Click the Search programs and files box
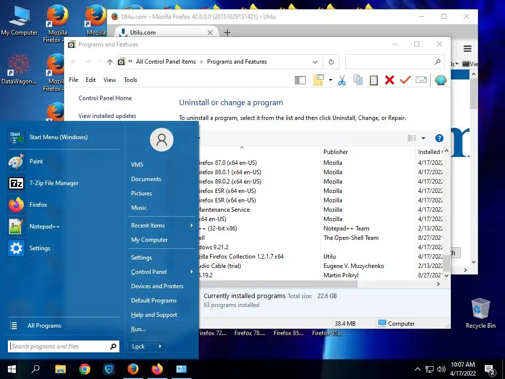The height and width of the screenshot is (379, 505). [64, 346]
